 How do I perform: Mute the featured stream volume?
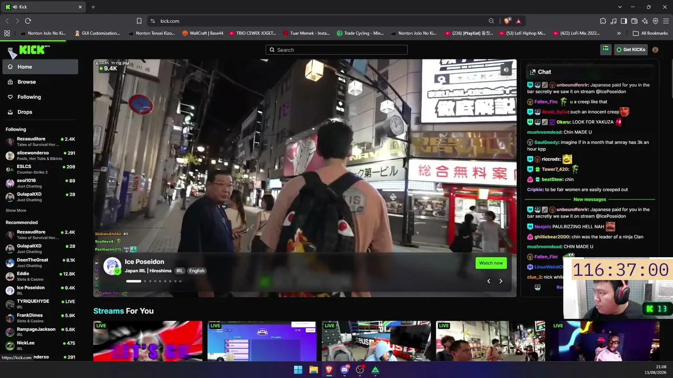coord(506,70)
